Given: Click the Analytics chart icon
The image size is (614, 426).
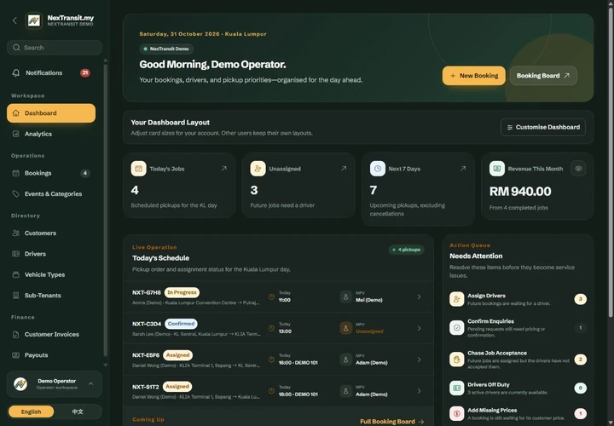Looking at the screenshot, I should [15, 134].
